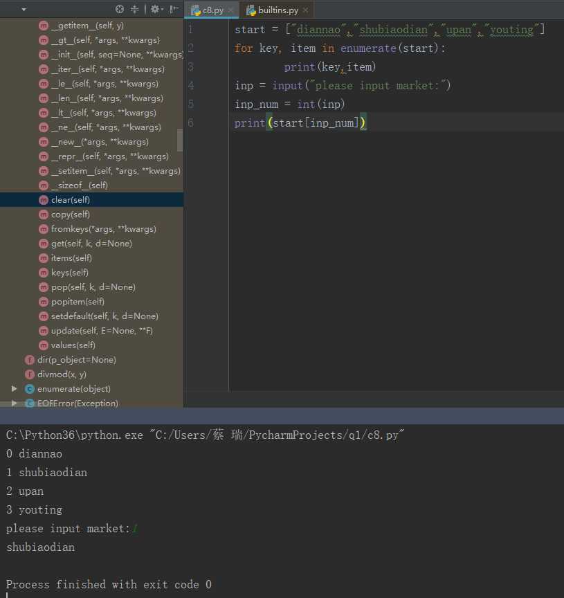This screenshot has height=598, width=564.
Task: Click the 'enumerate' call in the for loop
Action: click(x=368, y=48)
